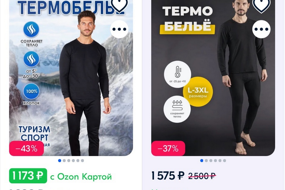Open the 'с Ozon Картой' offer link
This screenshot has height=190, width=285.
pyautogui.click(x=81, y=176)
